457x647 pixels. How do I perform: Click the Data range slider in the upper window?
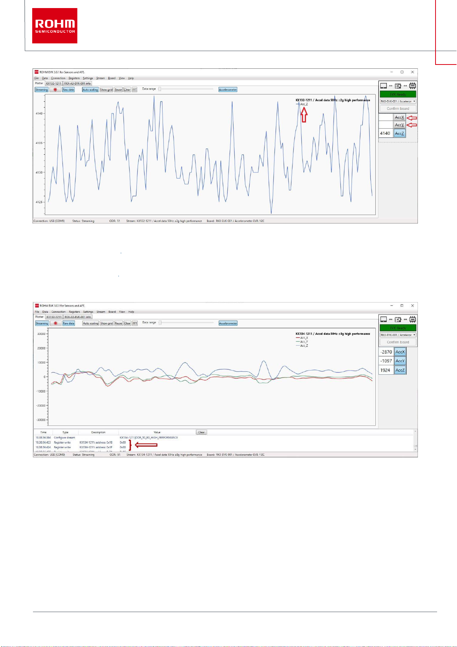pos(186,89)
